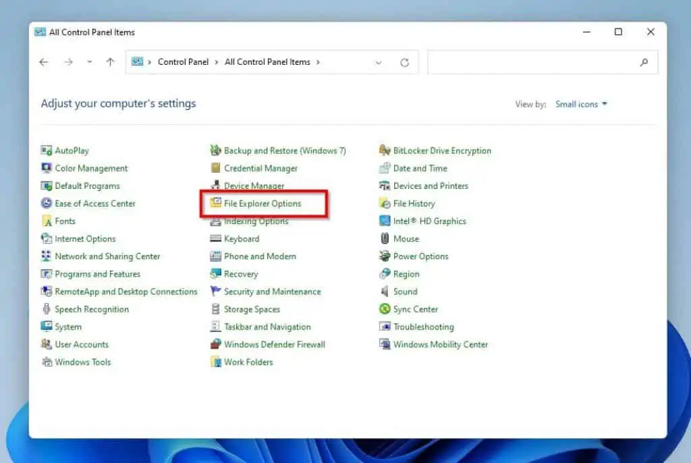Click the Mouse icon
Image resolution: width=691 pixels, height=463 pixels.
(385, 239)
